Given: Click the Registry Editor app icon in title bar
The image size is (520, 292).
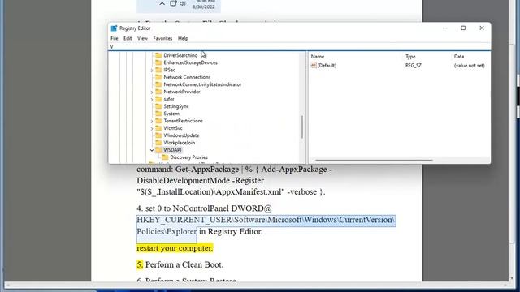Looking at the screenshot, I should [x=114, y=28].
